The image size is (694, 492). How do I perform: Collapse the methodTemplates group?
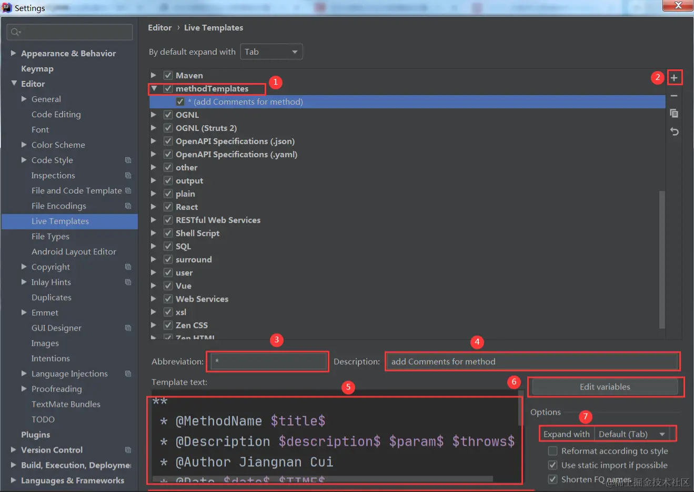[154, 88]
